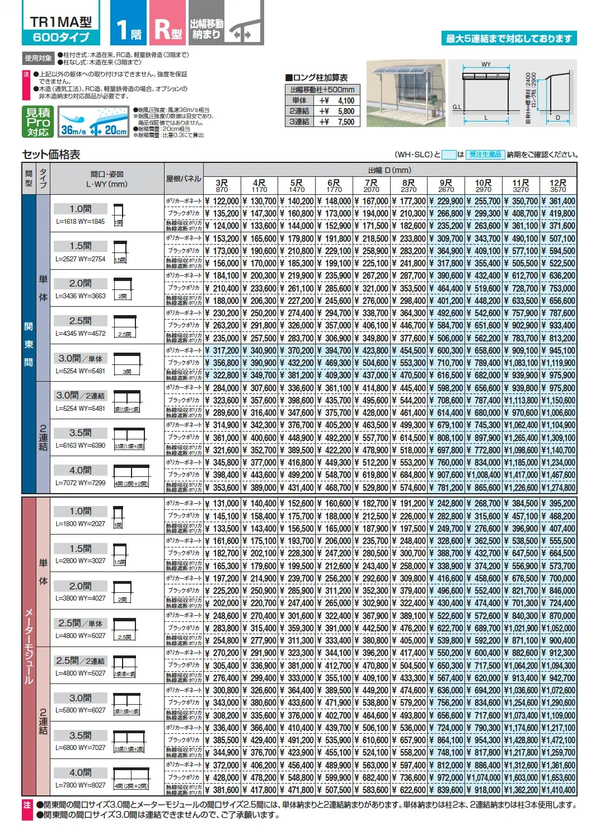
Task: Open the side-view drawing with dimension D
Action: (551, 96)
